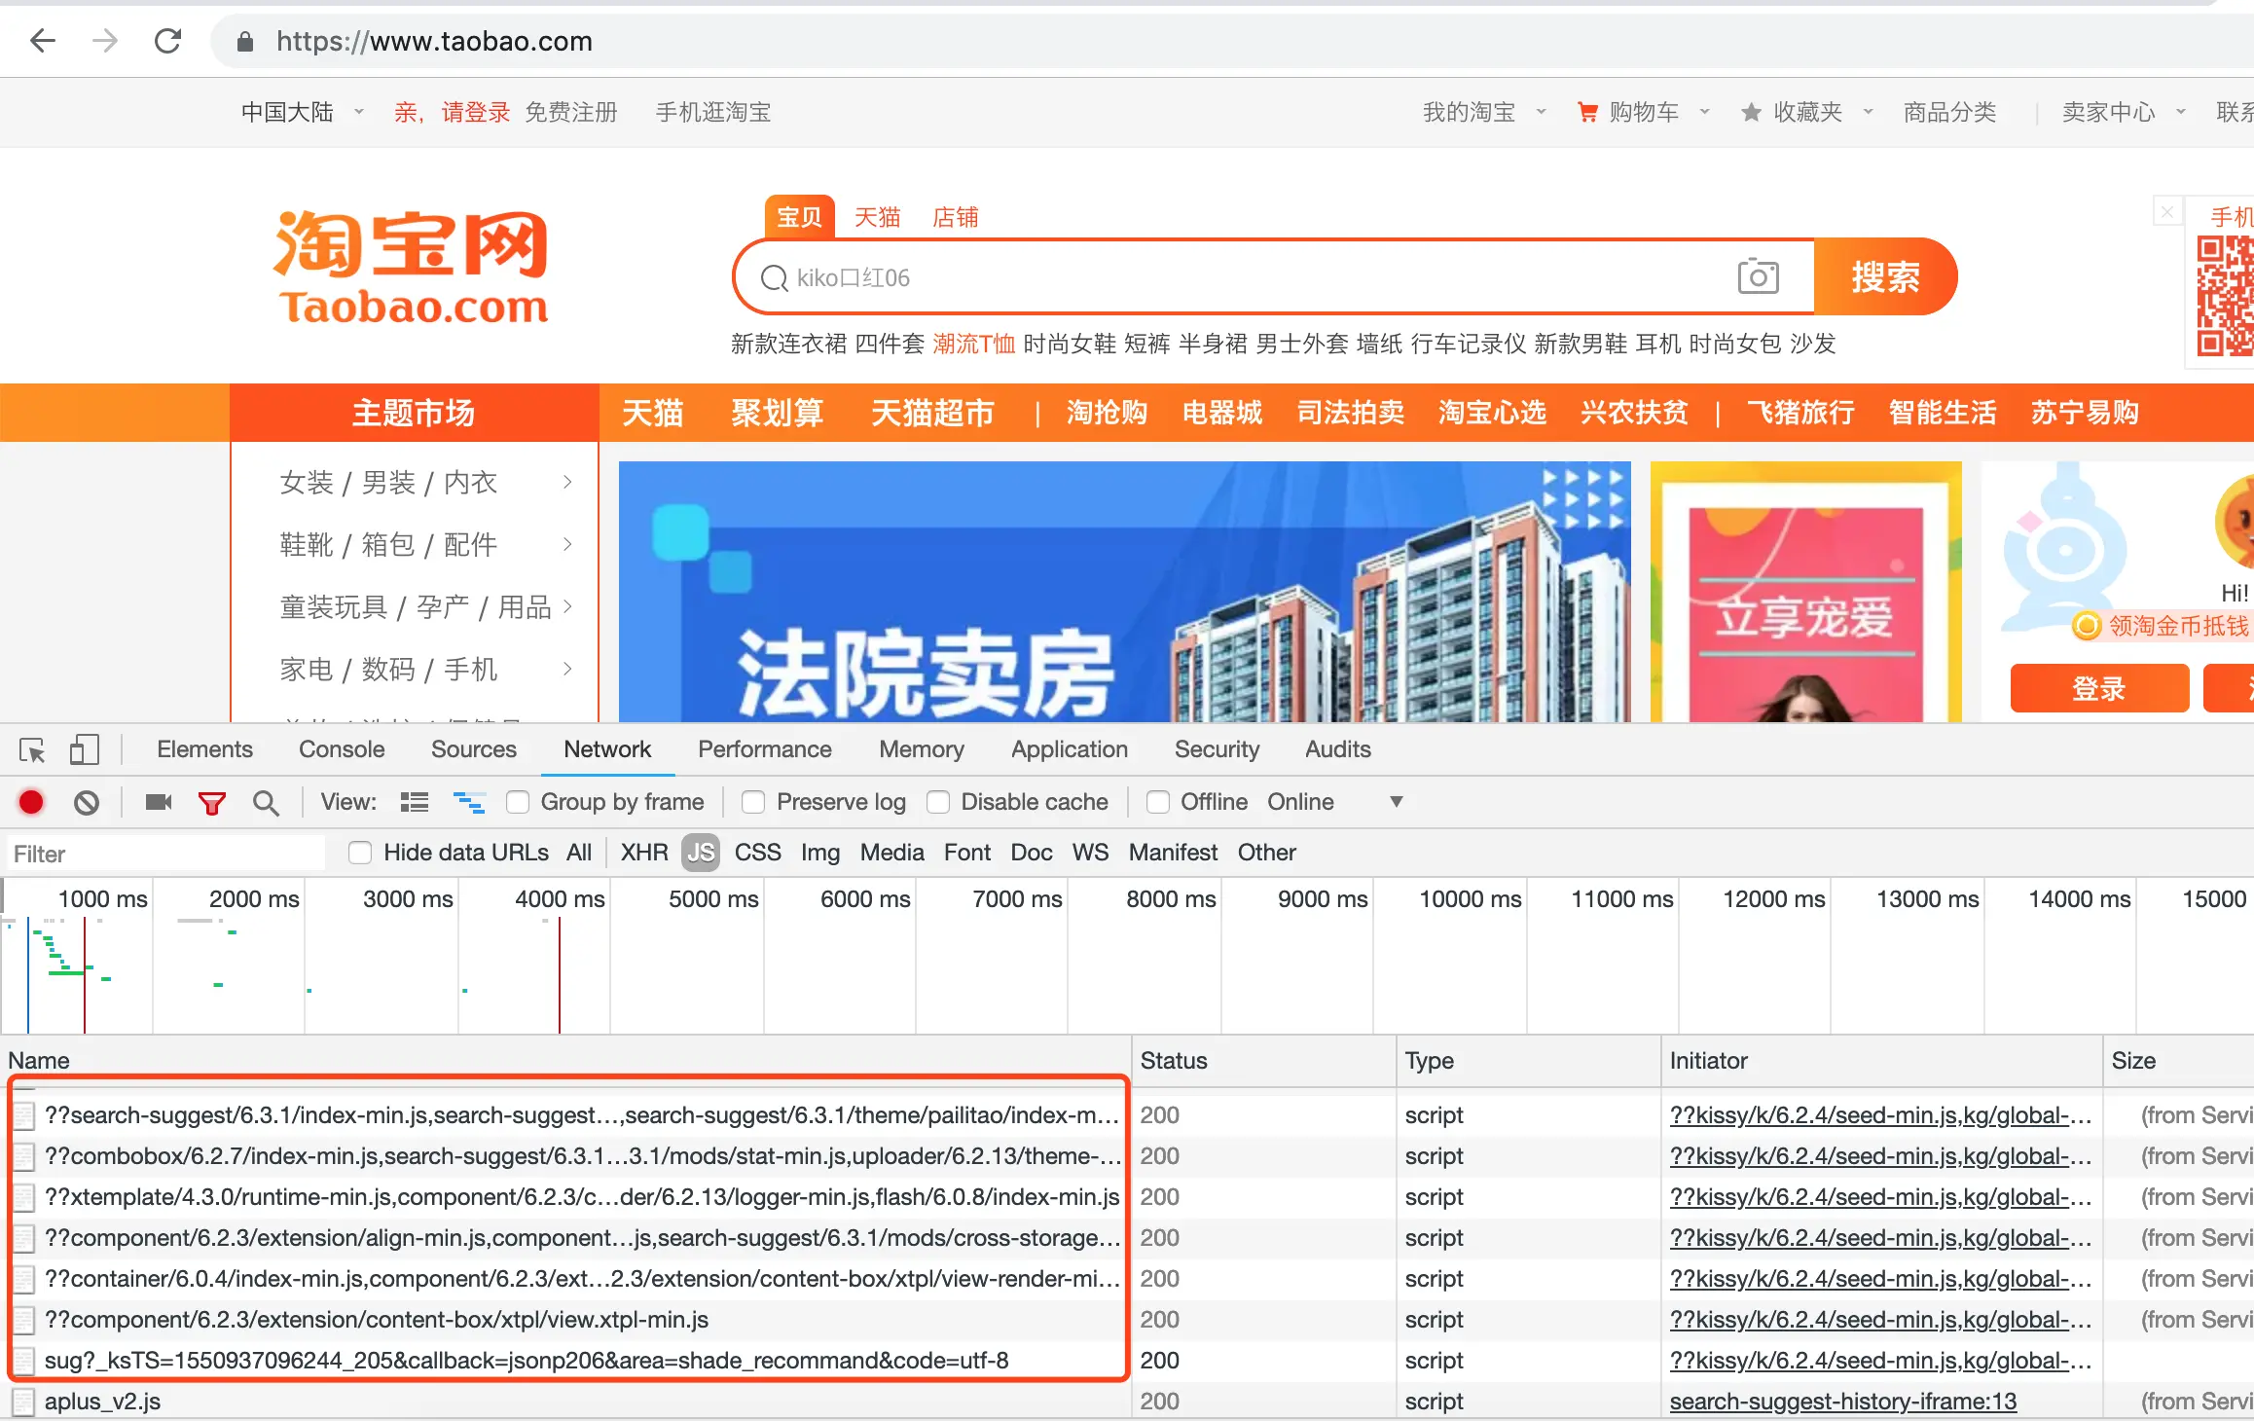Select the XHR request type filter

(643, 853)
